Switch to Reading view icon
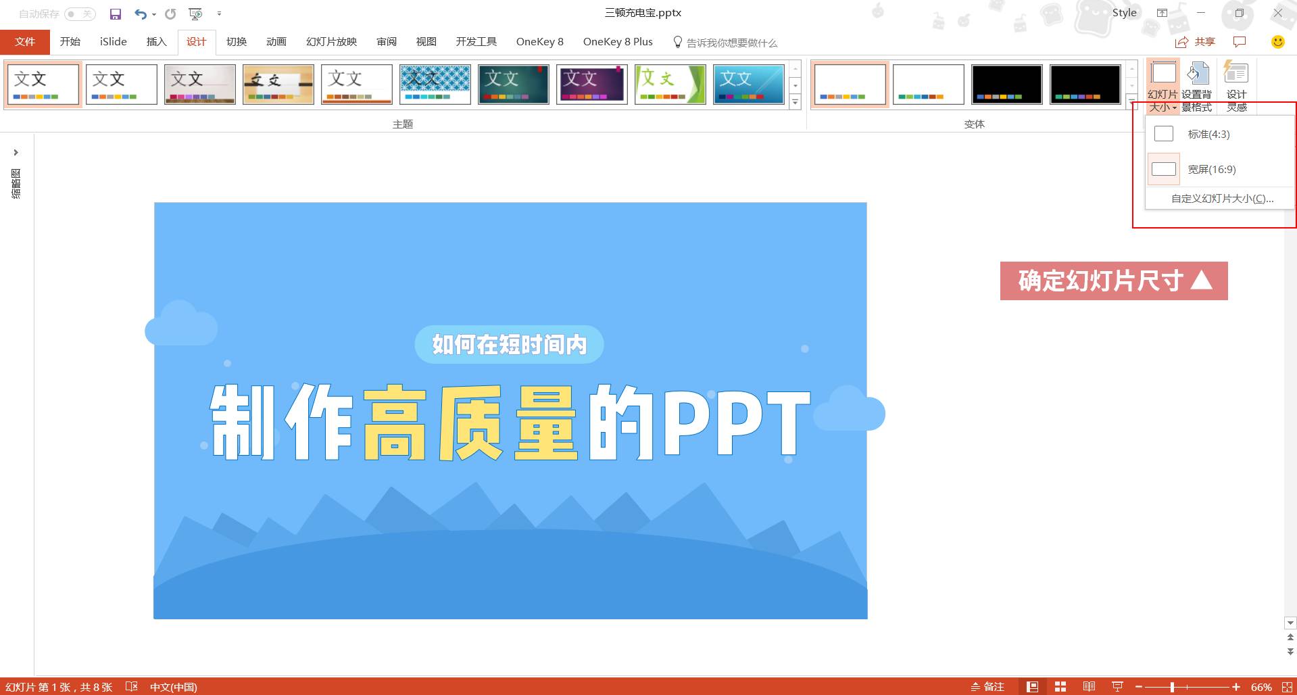 point(1089,687)
